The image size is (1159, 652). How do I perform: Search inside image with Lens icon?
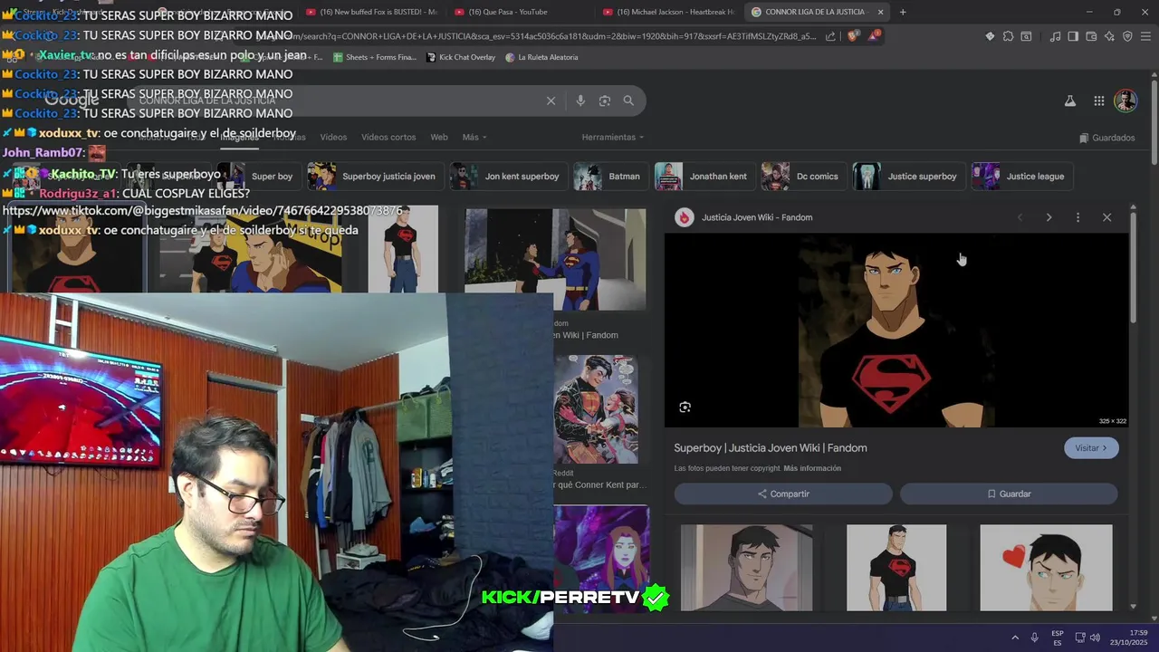[685, 407]
